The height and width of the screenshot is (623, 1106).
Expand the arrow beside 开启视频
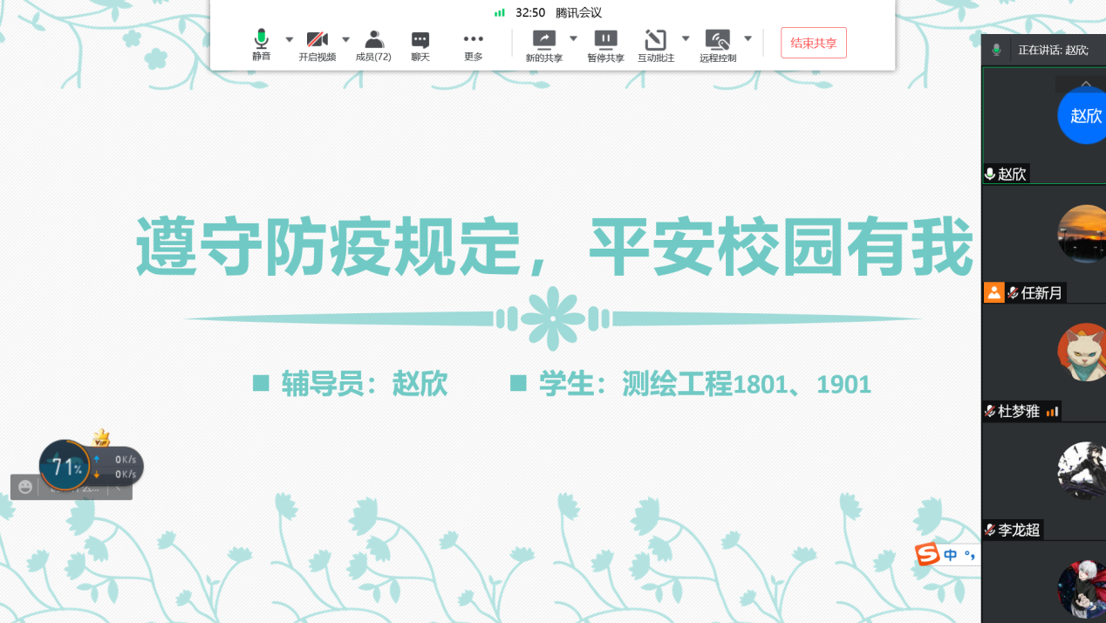(x=345, y=39)
